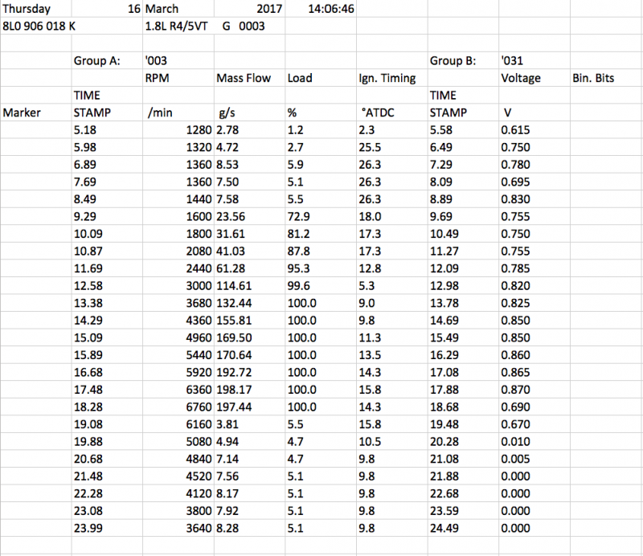
Task: Click the Ign. Timing header cell
Action: click(386, 78)
